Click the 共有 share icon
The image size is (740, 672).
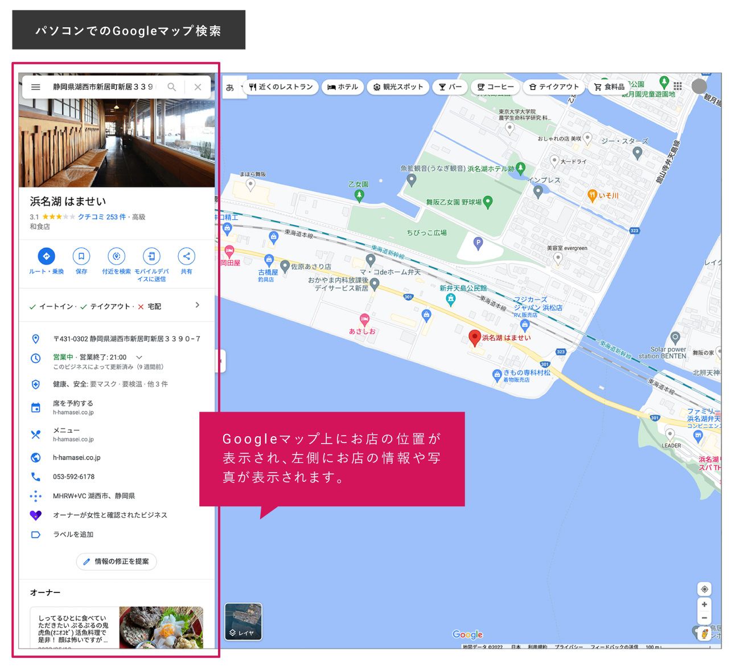point(188,256)
